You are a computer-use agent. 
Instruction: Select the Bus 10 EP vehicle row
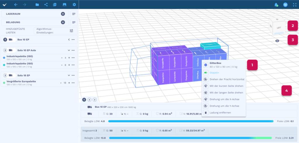pyautogui.click(x=39, y=40)
